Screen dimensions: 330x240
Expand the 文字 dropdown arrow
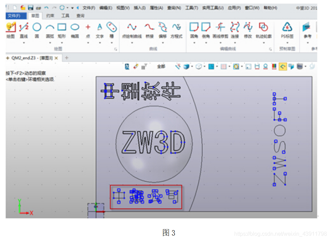[x=100, y=43]
